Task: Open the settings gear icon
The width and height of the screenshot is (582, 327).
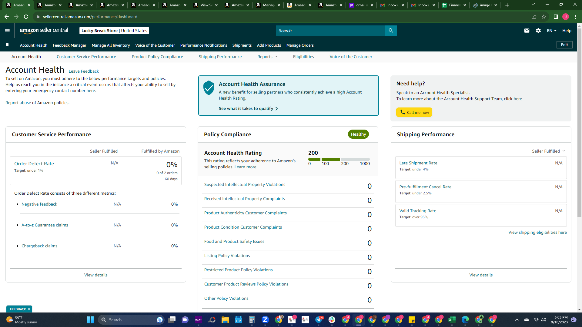Action: [x=538, y=31]
